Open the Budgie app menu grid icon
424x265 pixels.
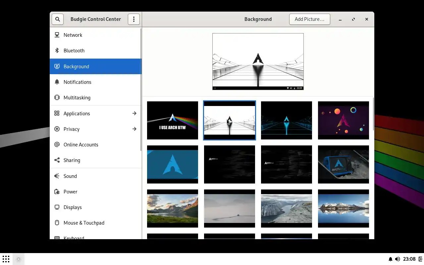pos(6,259)
